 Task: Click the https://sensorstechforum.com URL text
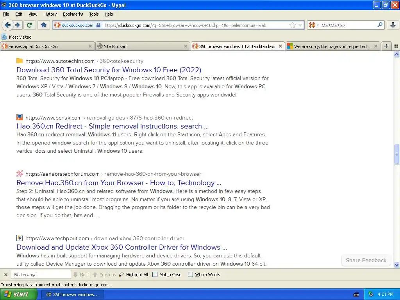(62, 174)
